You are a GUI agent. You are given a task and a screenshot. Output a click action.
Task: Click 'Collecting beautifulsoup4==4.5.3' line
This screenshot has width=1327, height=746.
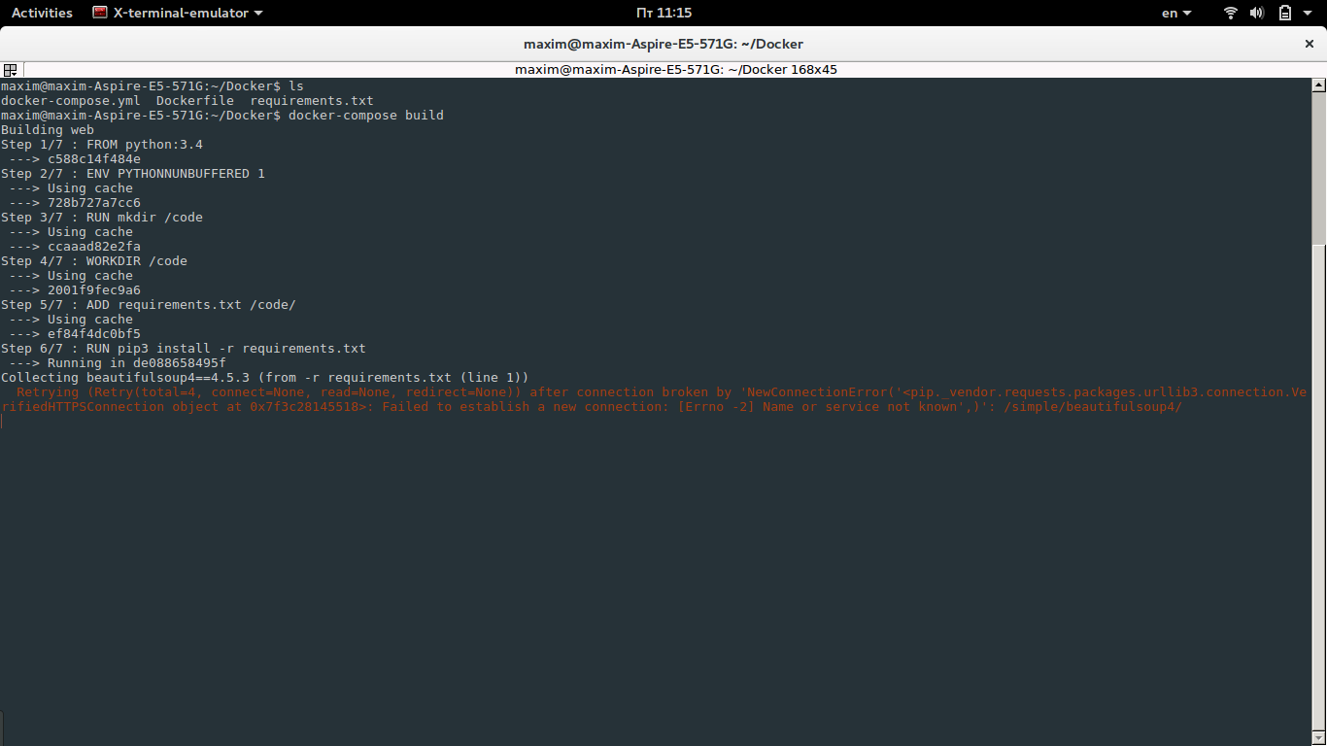click(265, 378)
